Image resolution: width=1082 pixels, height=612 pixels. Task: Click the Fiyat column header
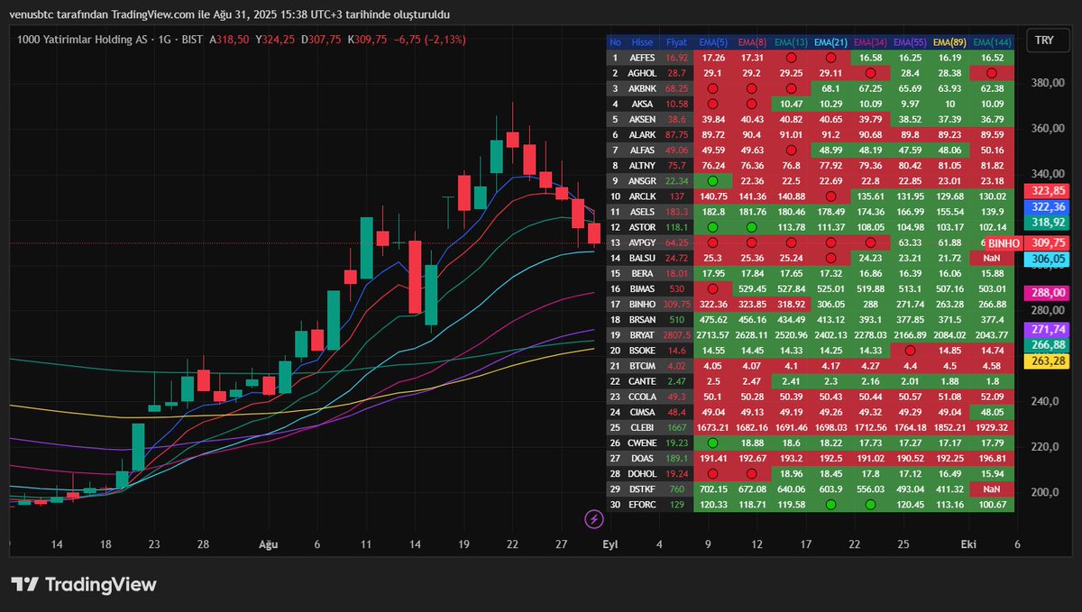coord(676,41)
